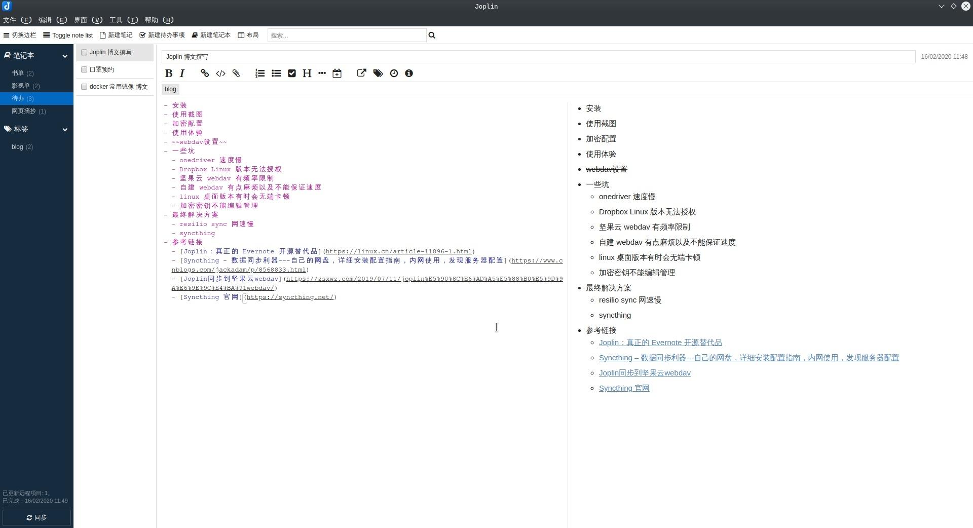Image resolution: width=973 pixels, height=528 pixels.
Task: Open the 'Syncthing – 数据同步利器' preview link
Action: (749, 358)
